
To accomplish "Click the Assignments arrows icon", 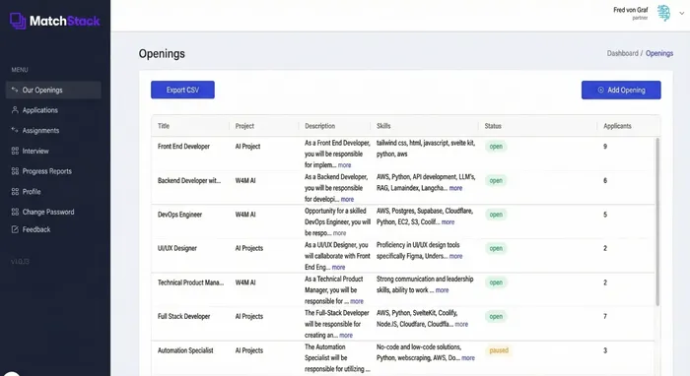I will coord(15,130).
